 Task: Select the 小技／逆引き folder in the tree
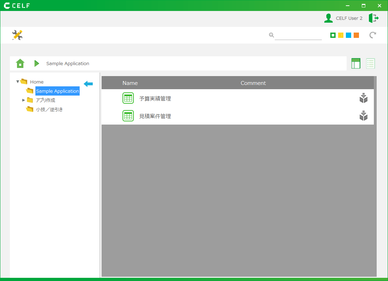point(49,109)
